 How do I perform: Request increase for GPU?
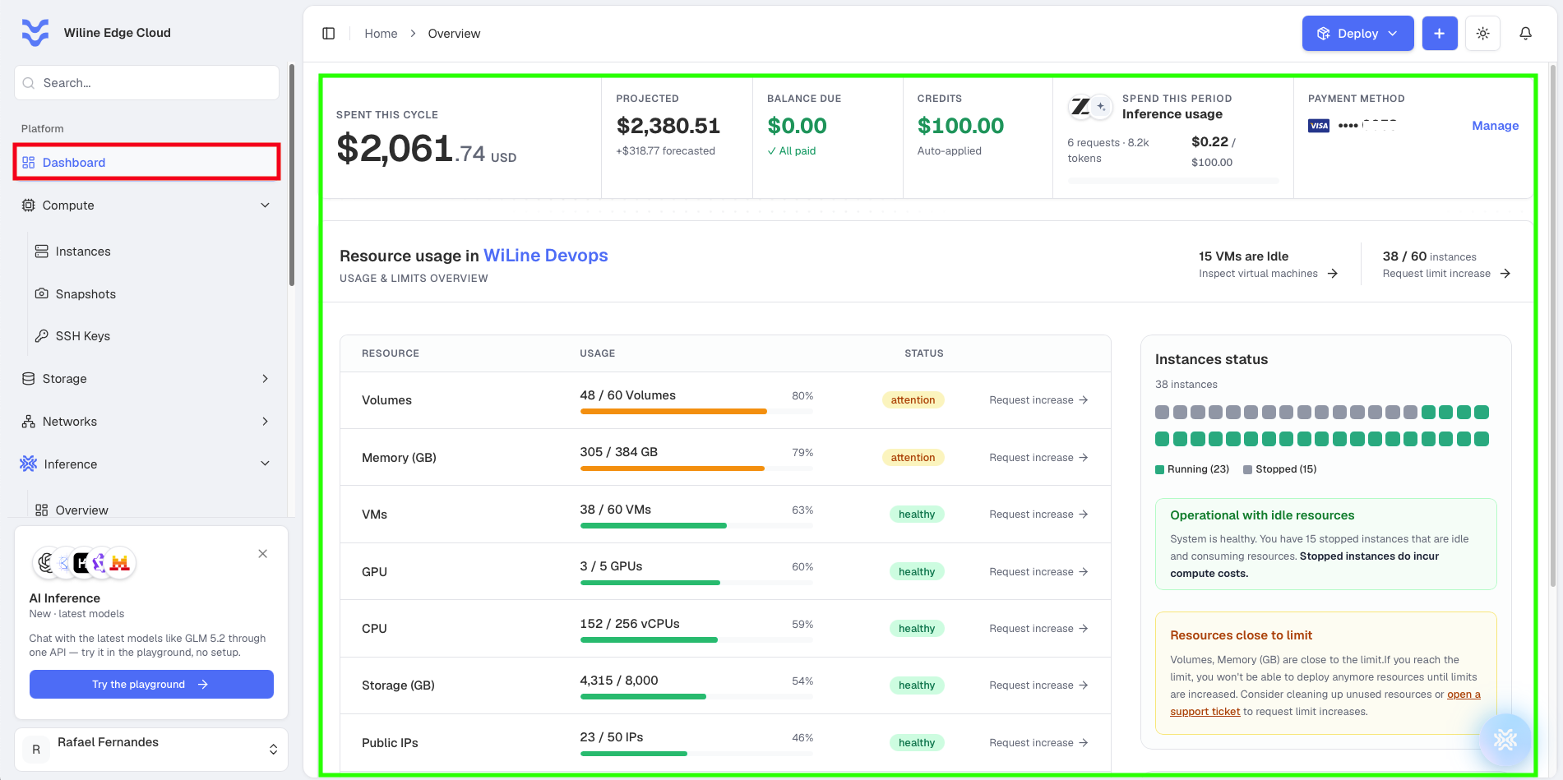click(x=1038, y=572)
